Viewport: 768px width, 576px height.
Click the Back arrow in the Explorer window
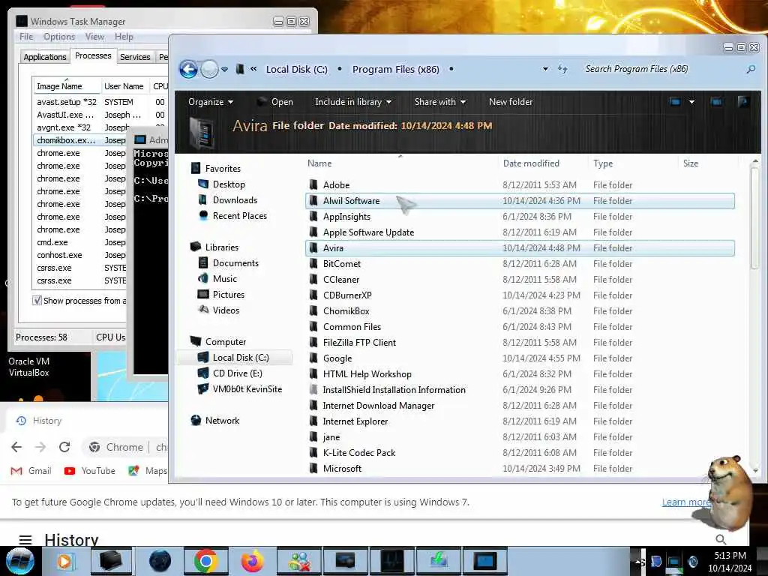point(188,69)
